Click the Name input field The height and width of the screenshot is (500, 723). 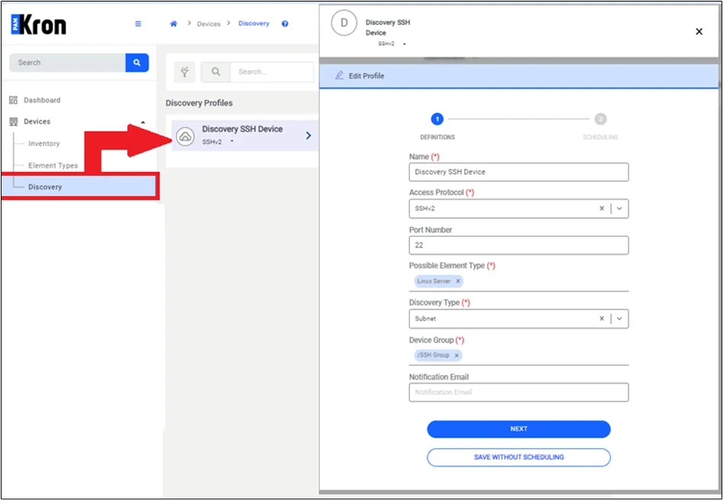pyautogui.click(x=519, y=172)
